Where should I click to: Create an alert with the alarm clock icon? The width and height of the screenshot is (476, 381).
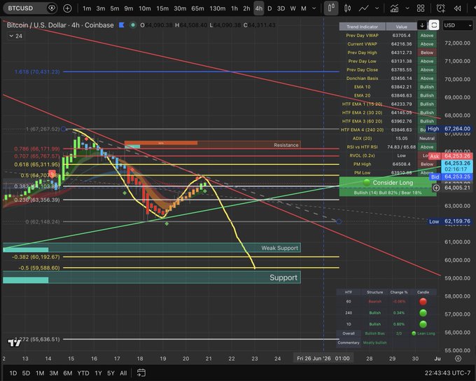pos(440,8)
